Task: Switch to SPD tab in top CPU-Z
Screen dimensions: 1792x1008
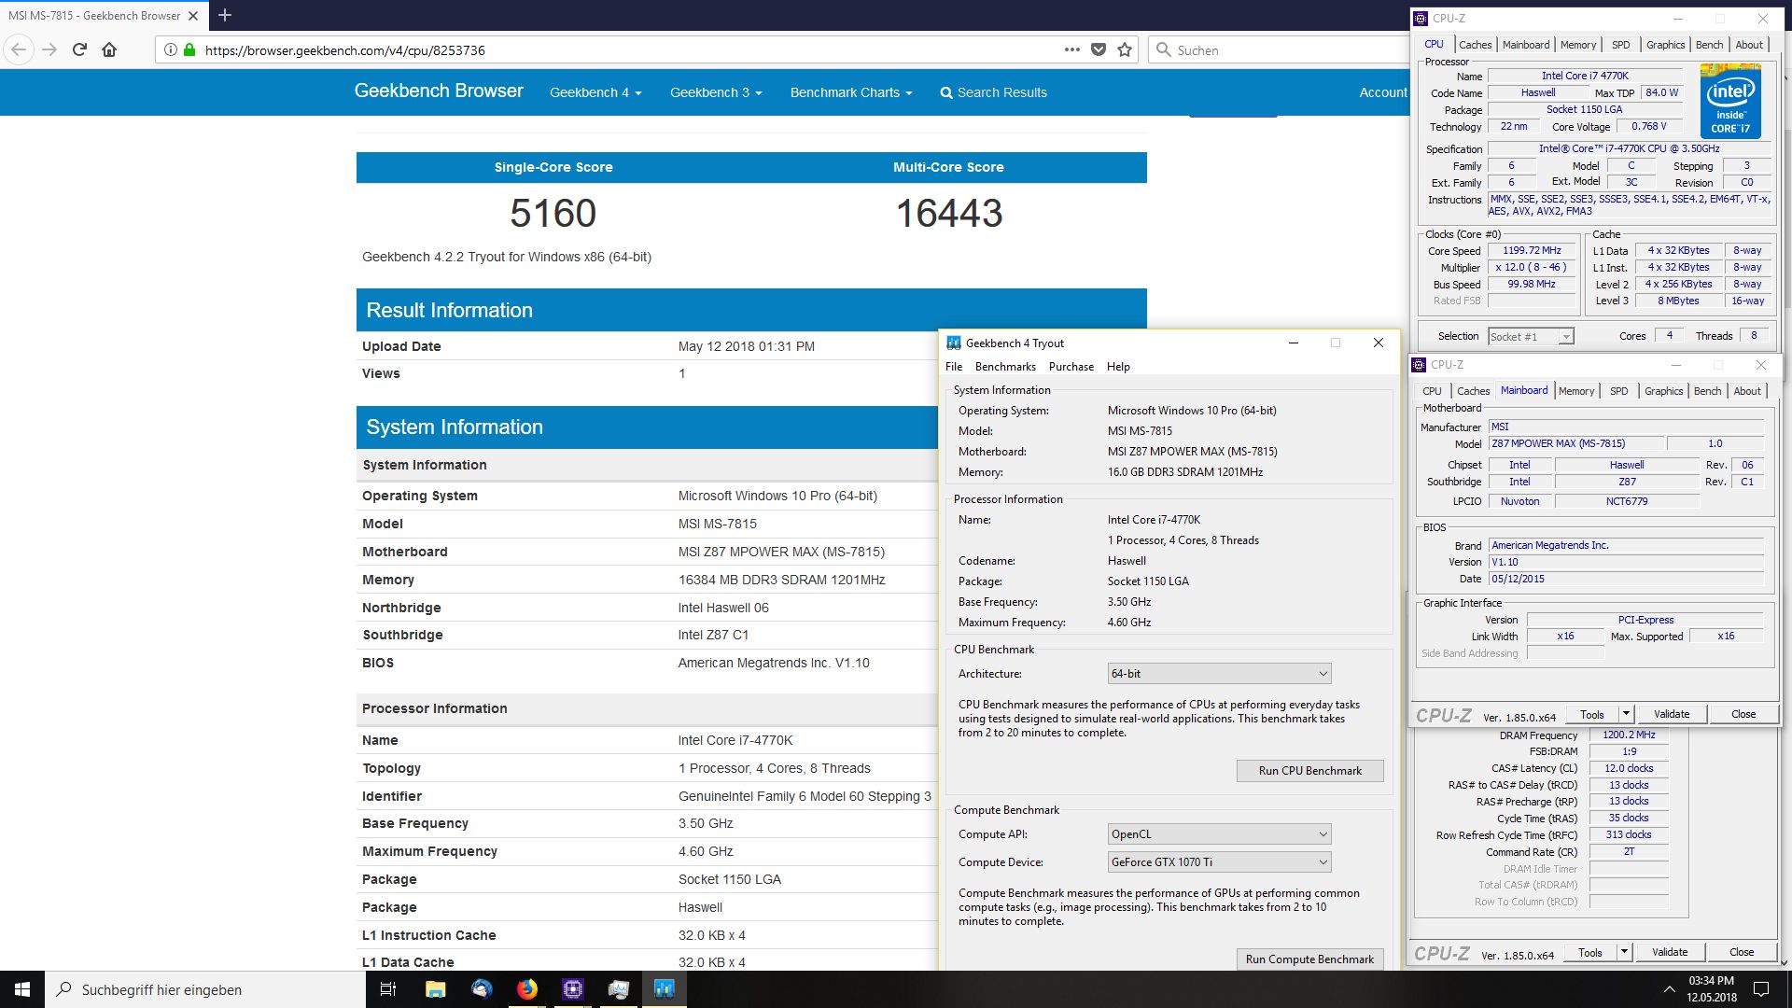Action: pos(1621,45)
